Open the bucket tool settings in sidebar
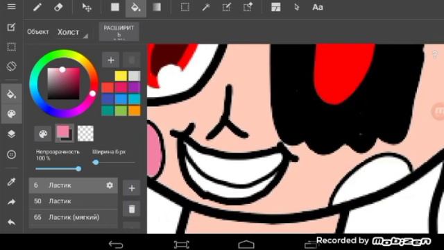Screen dimensions: 444x250 click(x=11, y=94)
